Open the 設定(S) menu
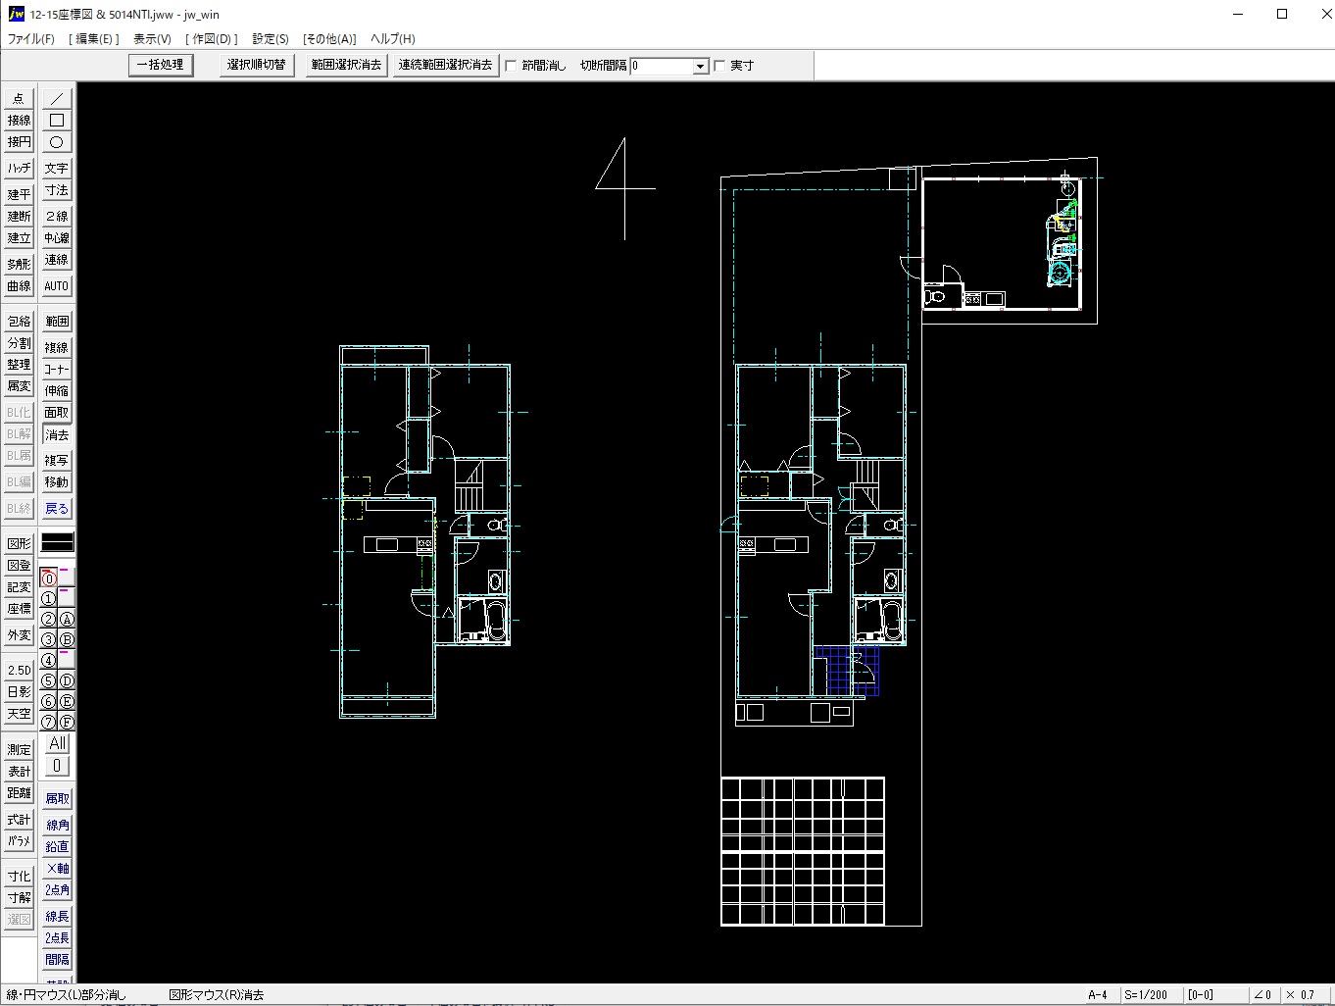This screenshot has width=1335, height=1006. (270, 39)
